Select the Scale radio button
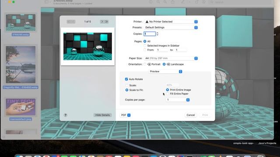The height and width of the screenshot is (157, 280). point(127,85)
